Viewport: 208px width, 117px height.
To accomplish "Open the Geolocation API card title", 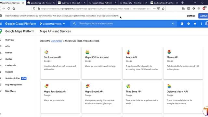I will (52, 57).
